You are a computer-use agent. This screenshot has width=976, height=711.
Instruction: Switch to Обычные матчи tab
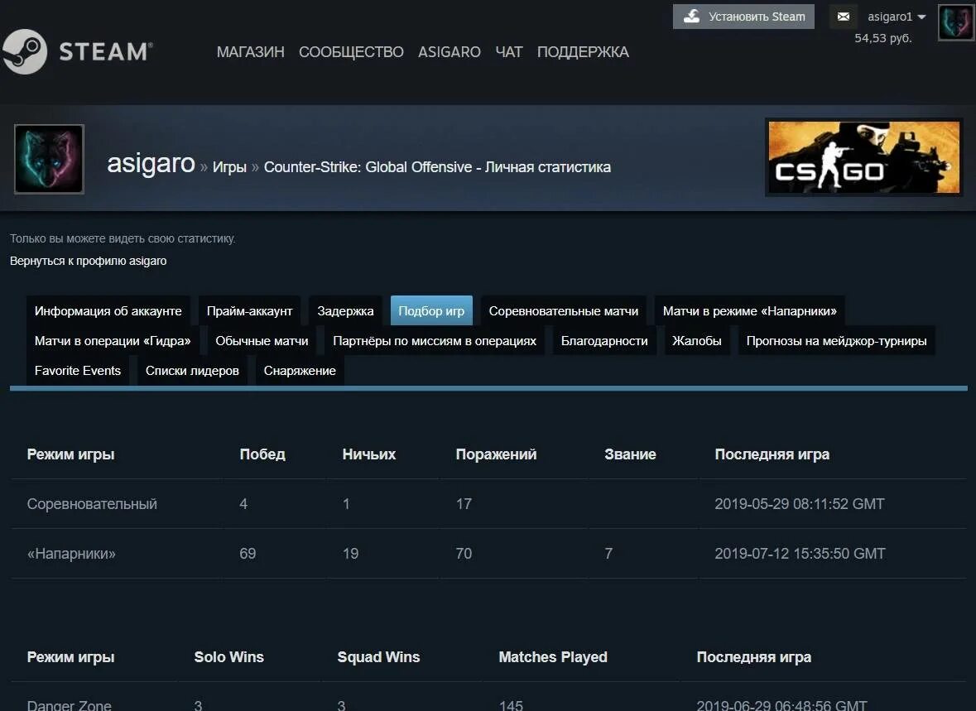point(262,340)
